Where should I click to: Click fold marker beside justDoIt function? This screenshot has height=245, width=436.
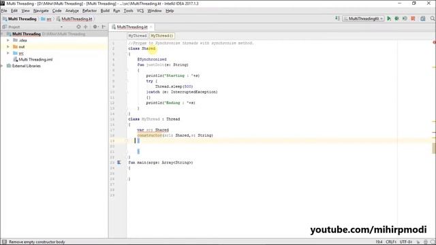127,70
